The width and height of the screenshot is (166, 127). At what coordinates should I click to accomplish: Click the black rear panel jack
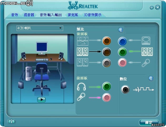pos(107,52)
